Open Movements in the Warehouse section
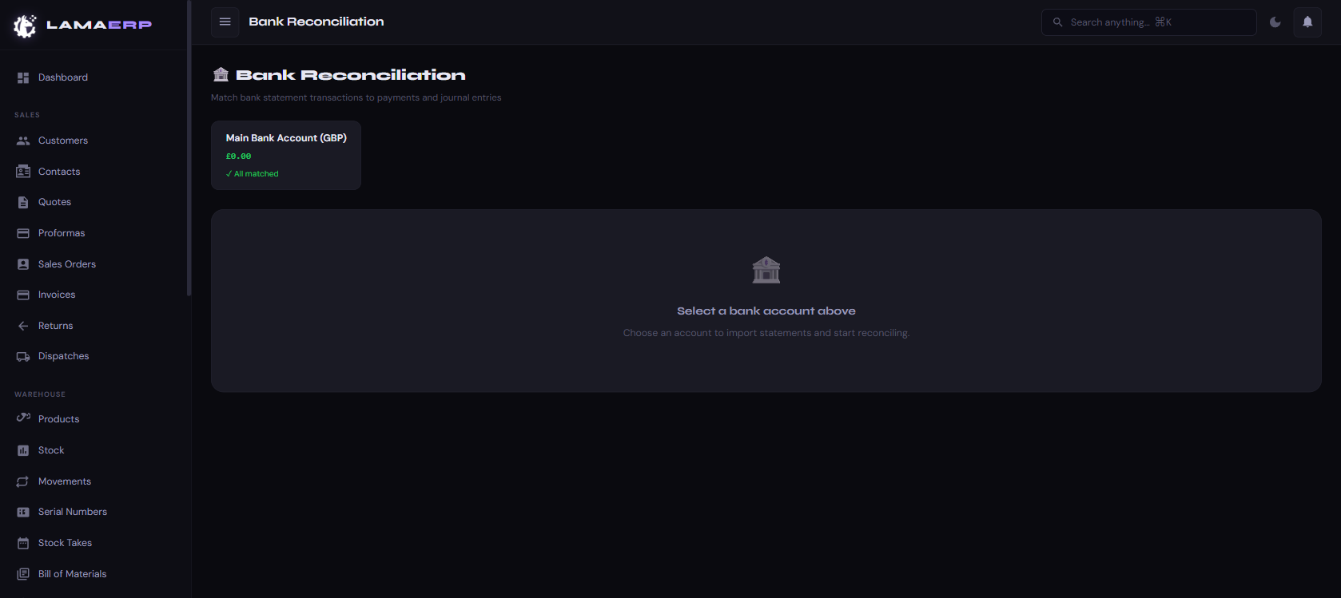Screen dimensions: 1341x598 point(65,481)
